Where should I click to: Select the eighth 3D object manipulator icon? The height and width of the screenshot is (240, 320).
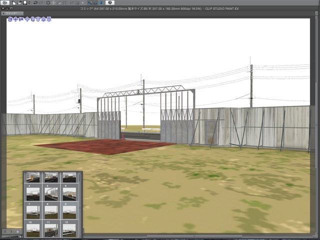coord(49,19)
